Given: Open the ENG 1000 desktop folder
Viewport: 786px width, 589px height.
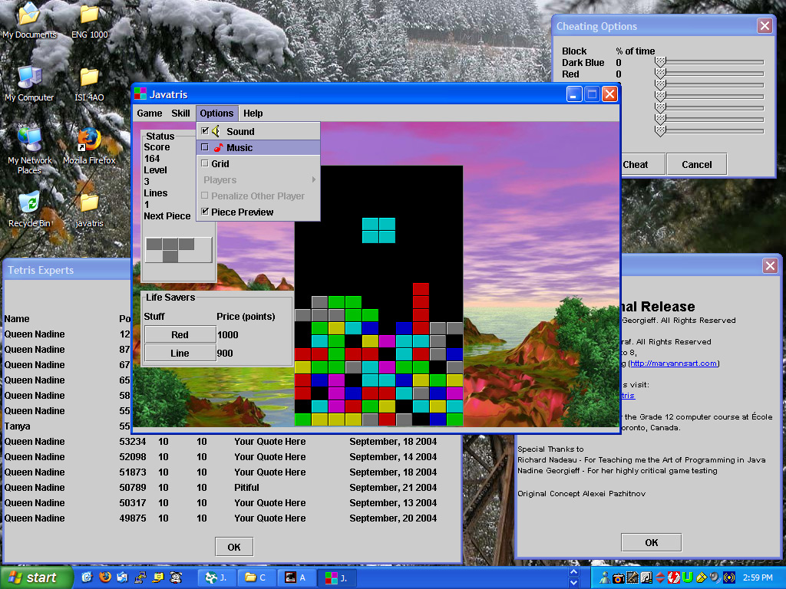Looking at the screenshot, I should click(89, 21).
